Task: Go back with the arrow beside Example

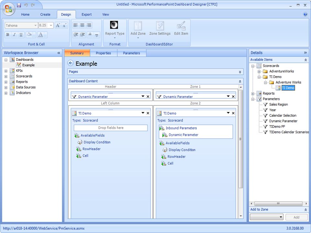Action: click(70, 63)
